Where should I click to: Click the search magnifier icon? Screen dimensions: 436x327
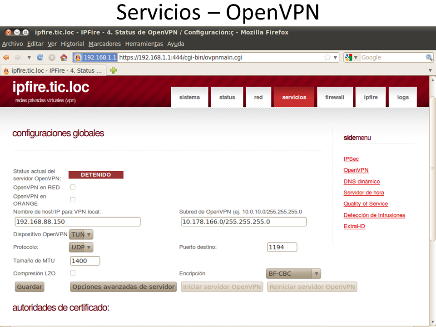click(429, 58)
